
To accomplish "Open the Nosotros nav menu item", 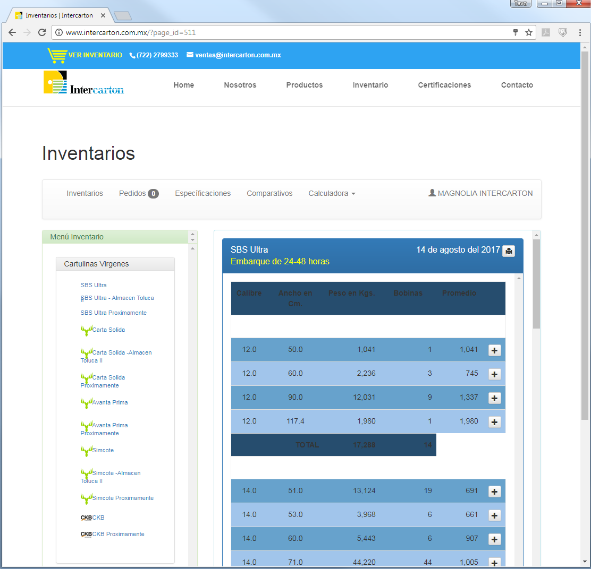I will [x=240, y=85].
